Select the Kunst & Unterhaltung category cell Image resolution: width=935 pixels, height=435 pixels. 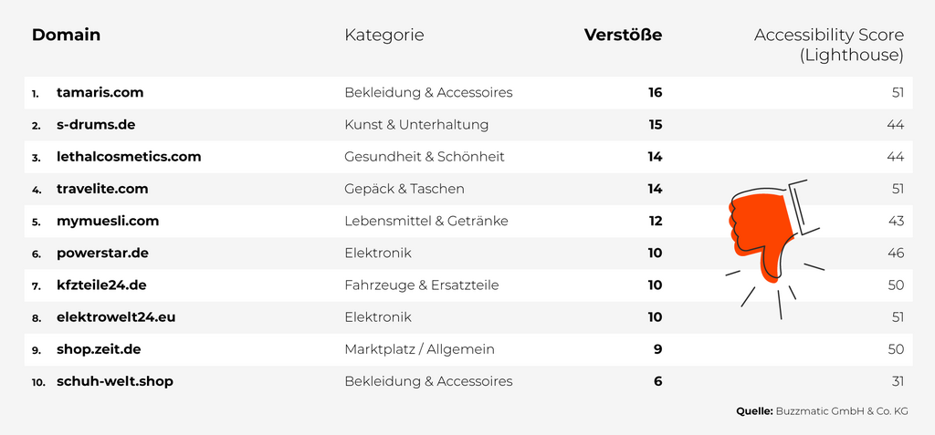coord(416,124)
